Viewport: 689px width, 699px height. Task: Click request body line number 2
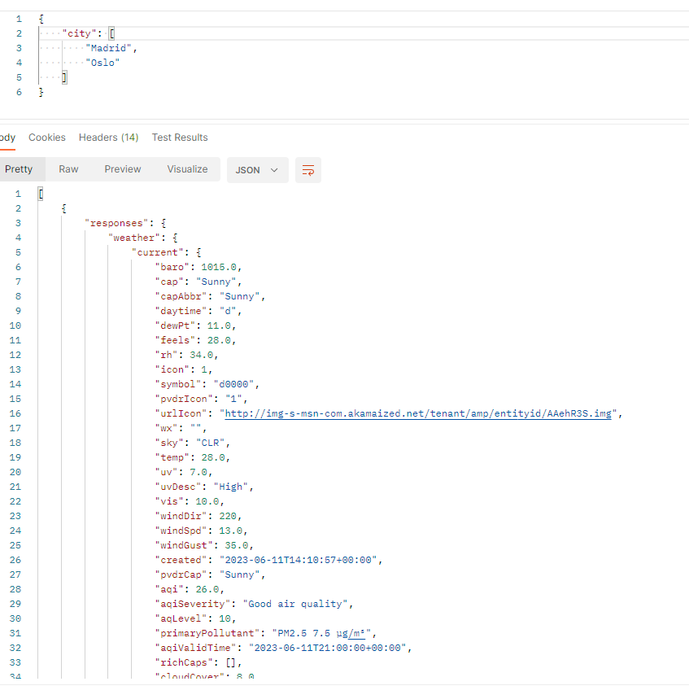(x=19, y=33)
